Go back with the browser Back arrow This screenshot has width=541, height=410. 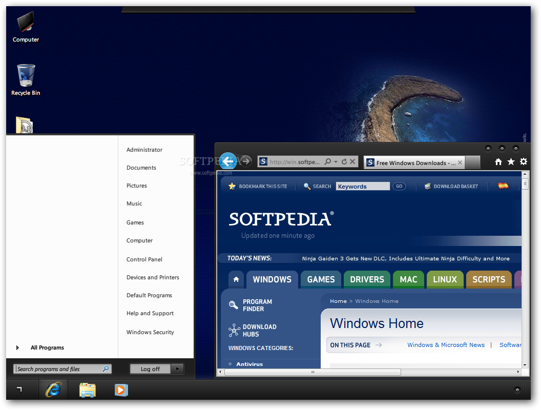[x=228, y=161]
